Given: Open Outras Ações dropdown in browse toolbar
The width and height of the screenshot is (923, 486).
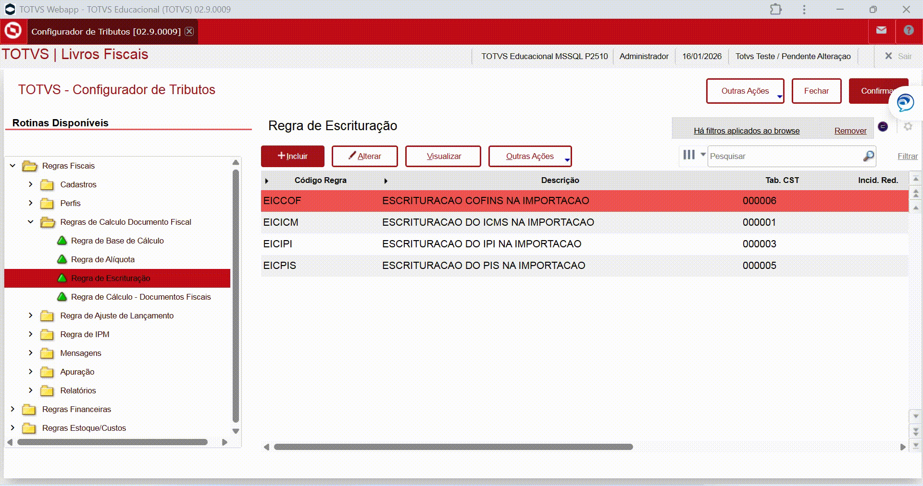Looking at the screenshot, I should click(x=530, y=156).
